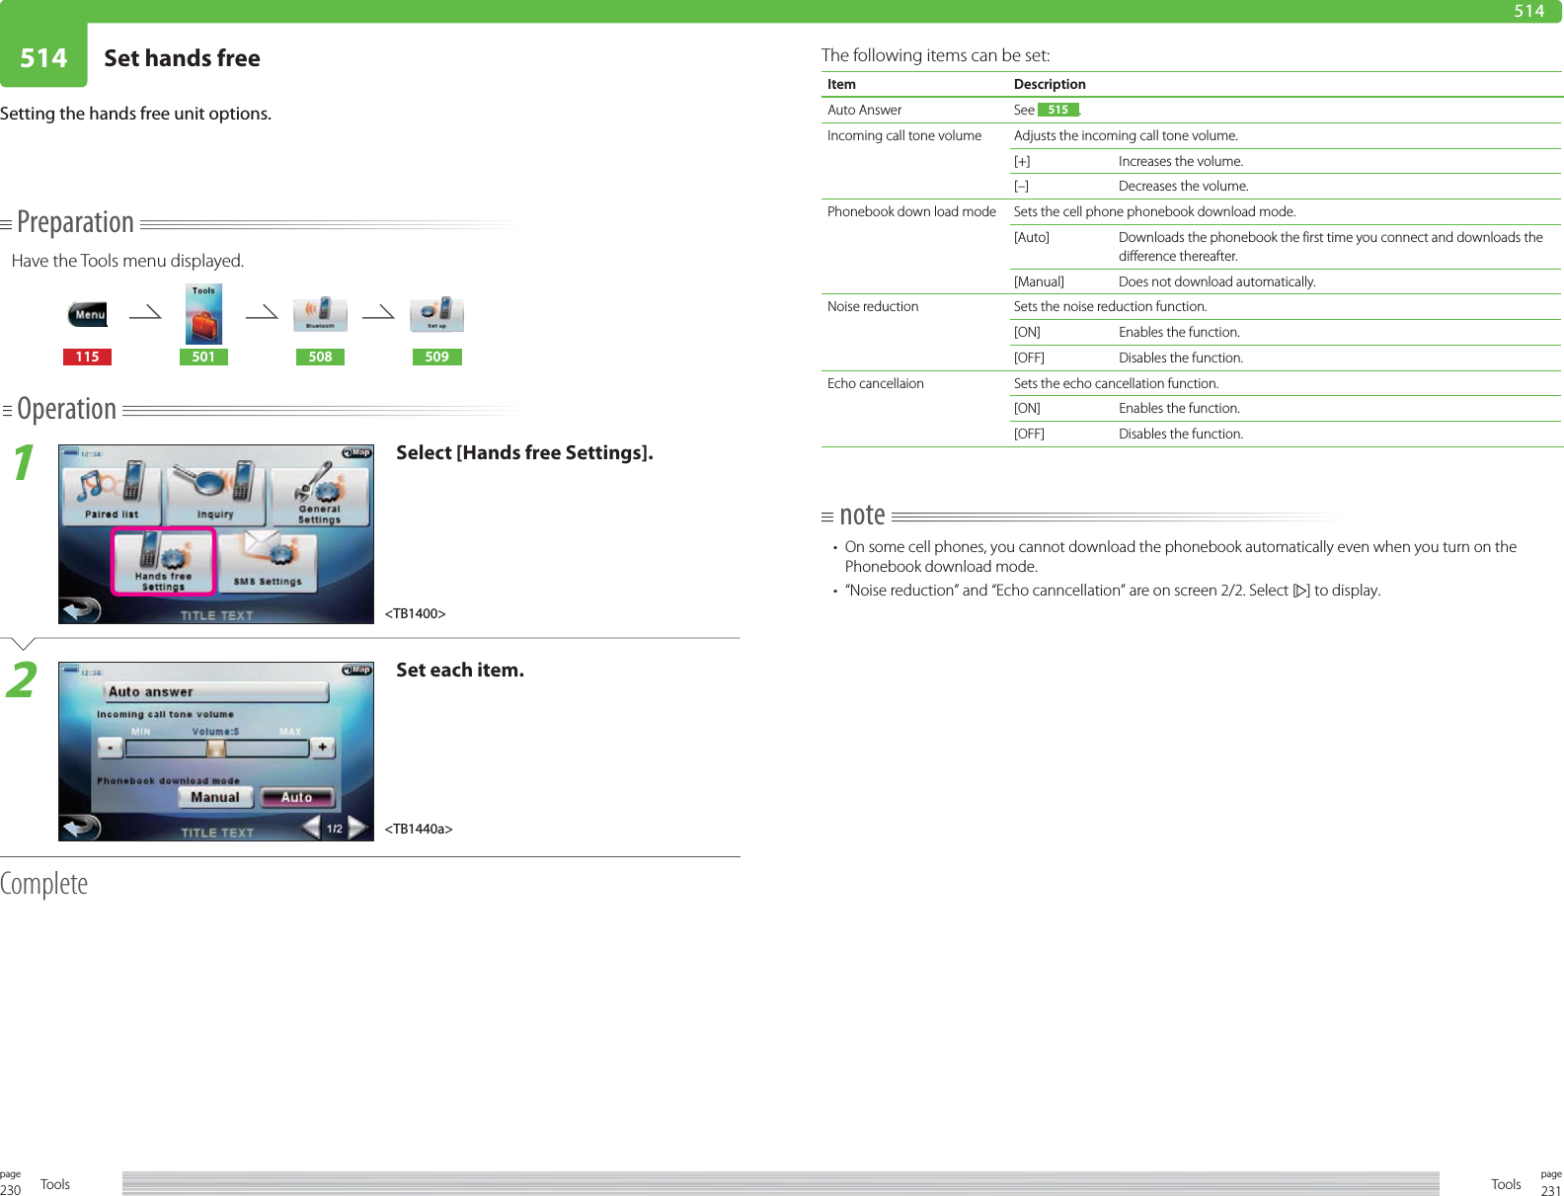Click the 'note' section heading
The height and width of the screenshot is (1196, 1564).
point(862,515)
